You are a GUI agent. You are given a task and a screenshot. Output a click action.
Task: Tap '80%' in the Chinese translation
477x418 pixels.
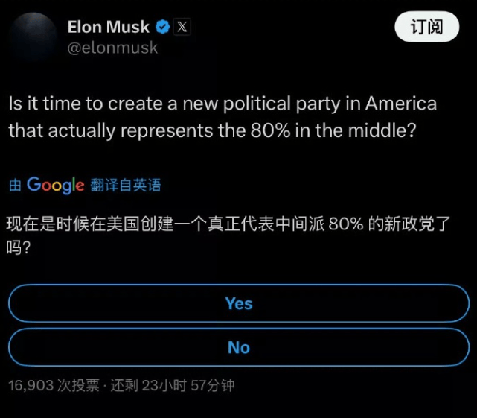[x=346, y=224]
